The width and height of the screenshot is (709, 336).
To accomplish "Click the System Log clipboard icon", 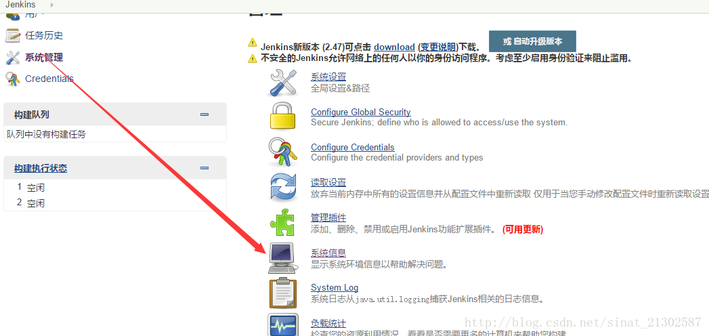I will coord(283,293).
